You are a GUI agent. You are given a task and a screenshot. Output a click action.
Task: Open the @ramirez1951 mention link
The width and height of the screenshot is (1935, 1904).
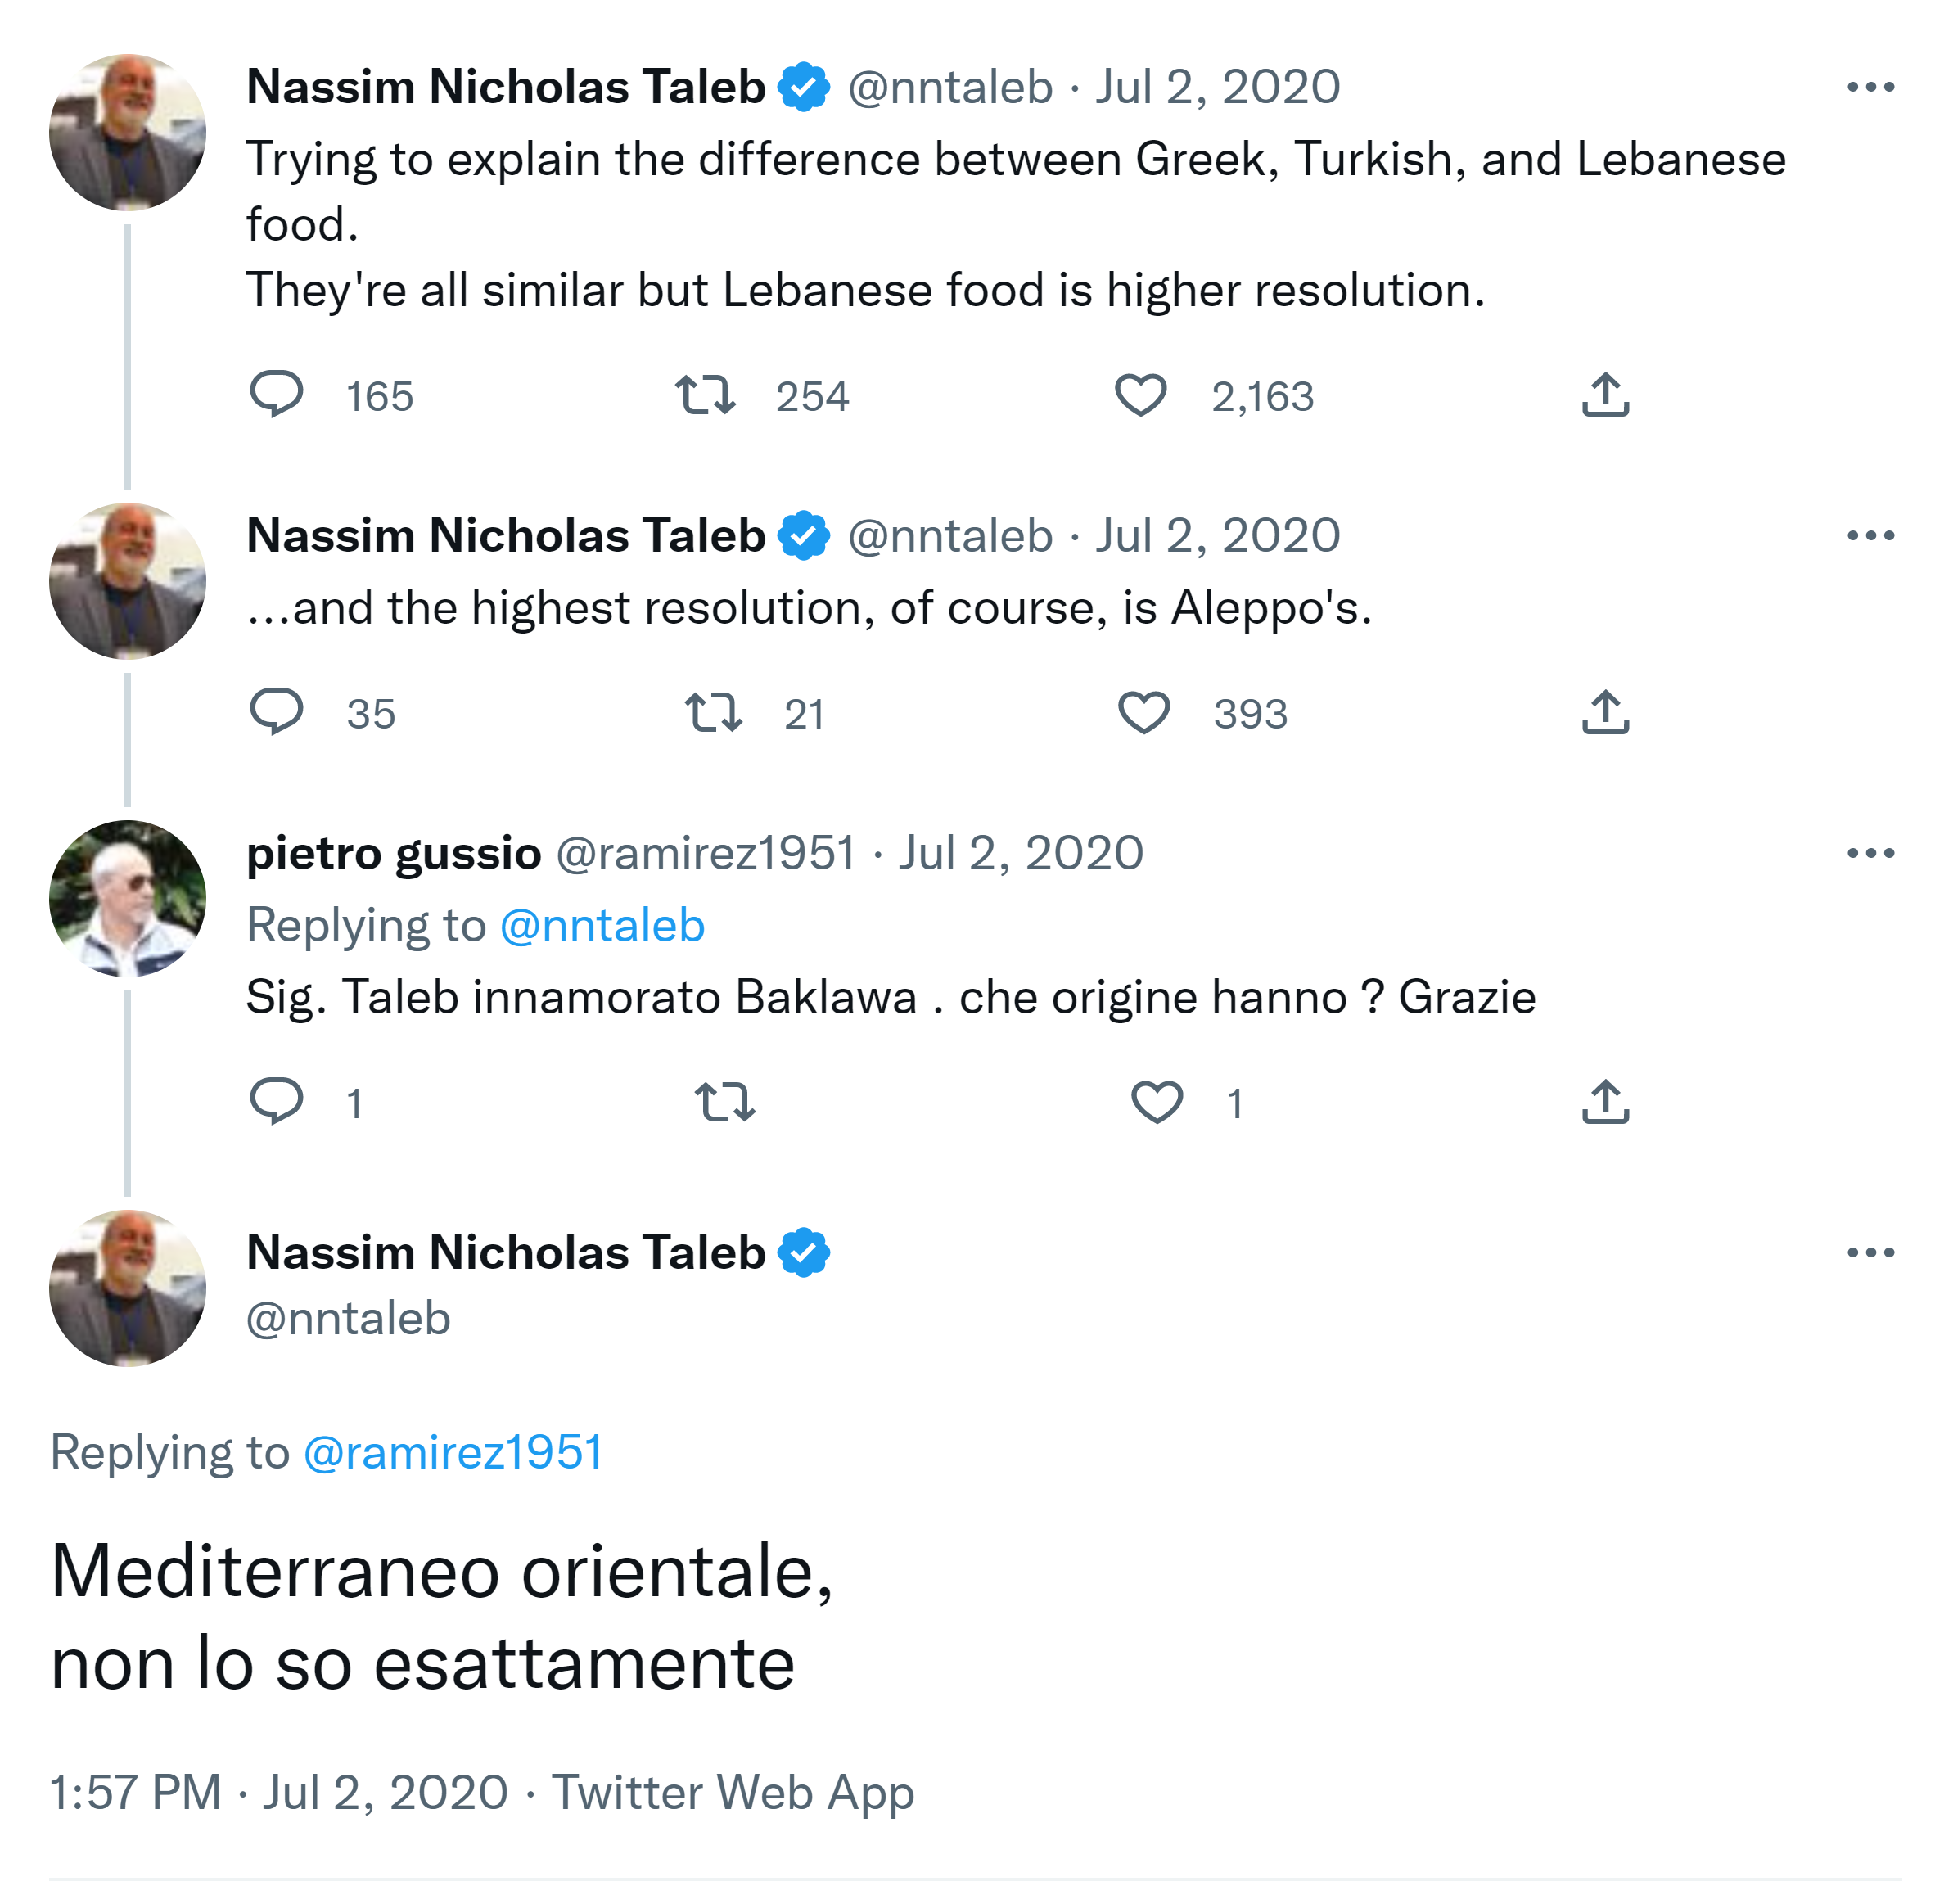coord(453,1452)
